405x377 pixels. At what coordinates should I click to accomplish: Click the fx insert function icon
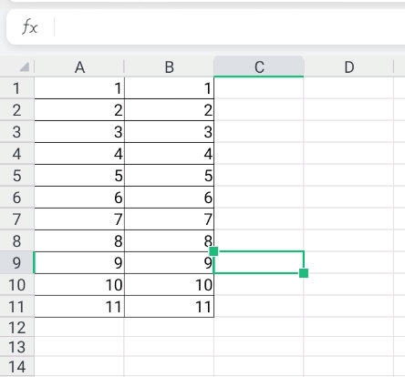(x=30, y=27)
